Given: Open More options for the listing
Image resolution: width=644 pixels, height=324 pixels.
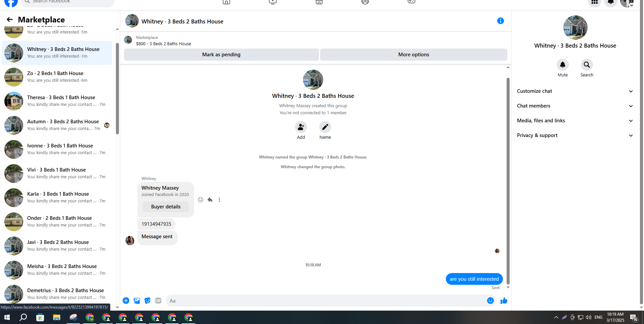Looking at the screenshot, I should (x=414, y=55).
